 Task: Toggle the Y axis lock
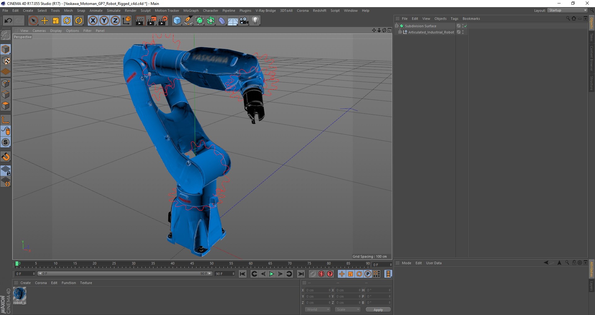click(104, 21)
